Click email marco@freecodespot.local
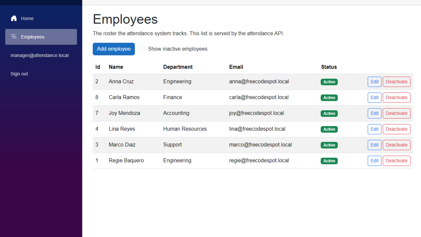Image resolution: width=421 pixels, height=237 pixels. 260,145
